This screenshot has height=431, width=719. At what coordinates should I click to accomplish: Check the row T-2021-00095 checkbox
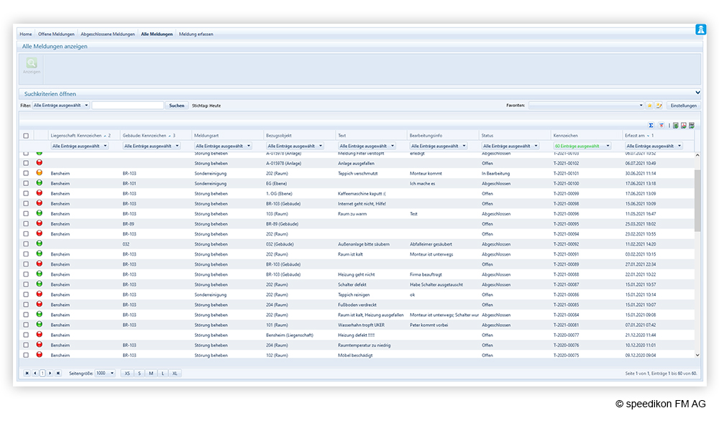pos(26,223)
